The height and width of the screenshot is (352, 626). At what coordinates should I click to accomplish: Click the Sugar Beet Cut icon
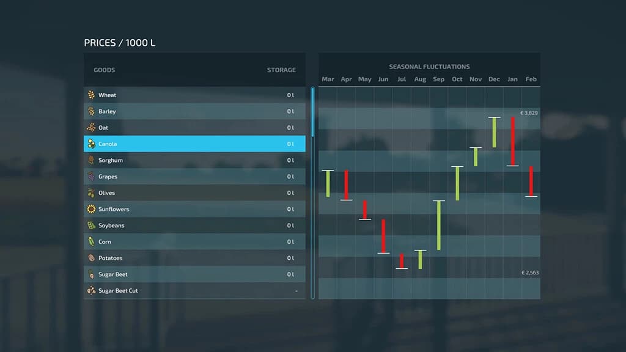(x=92, y=290)
